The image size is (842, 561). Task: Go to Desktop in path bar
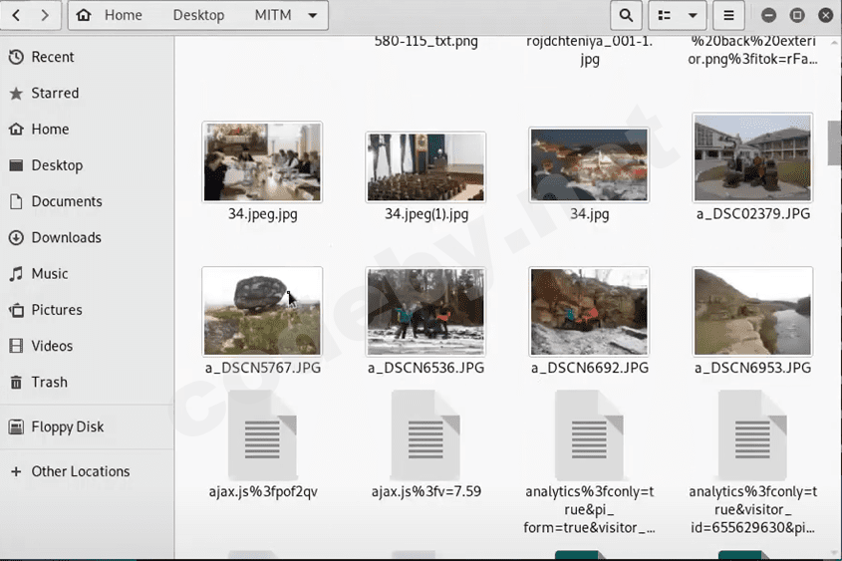click(x=198, y=15)
